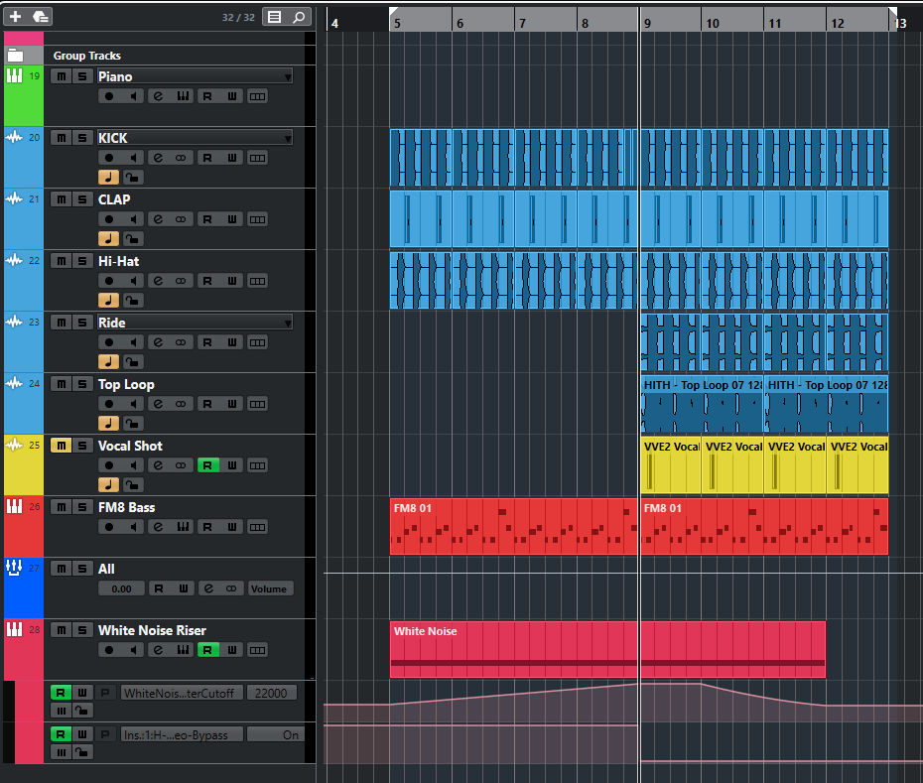
Task: Unmute the Vocal Shot track
Action: tap(62, 446)
